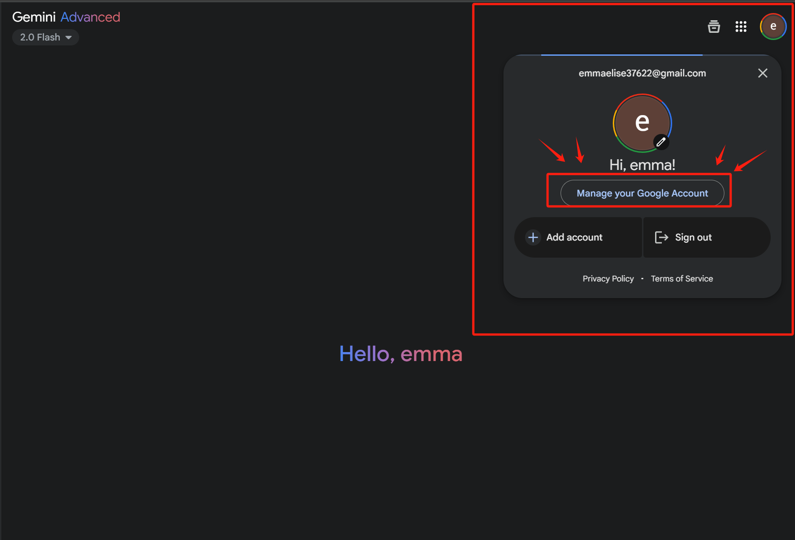The image size is (795, 540).
Task: Open the Terms of Service link
Action: tap(682, 279)
